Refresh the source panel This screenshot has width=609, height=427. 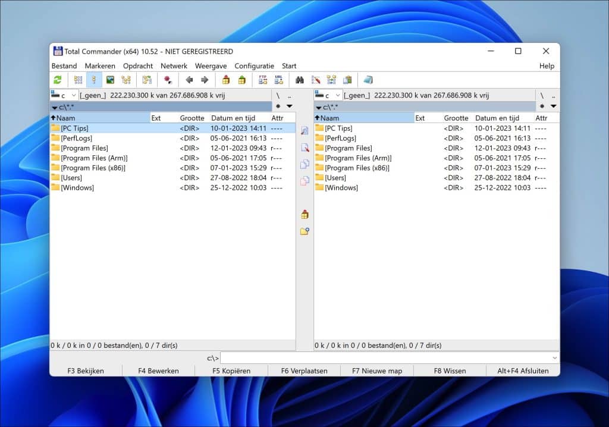click(x=58, y=79)
